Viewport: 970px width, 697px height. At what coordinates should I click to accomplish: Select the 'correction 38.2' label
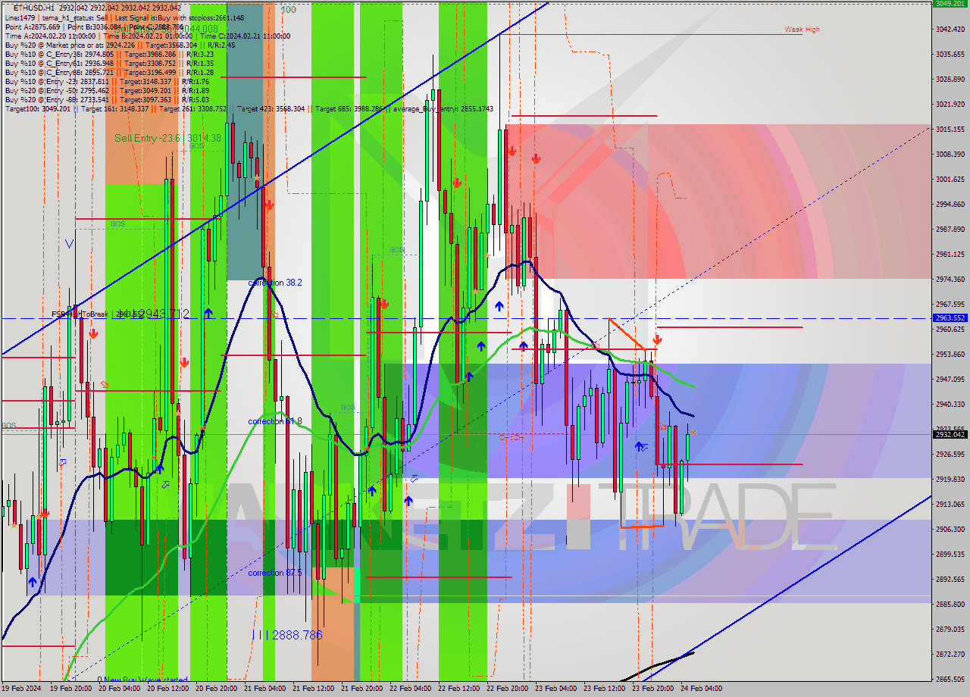pos(275,283)
